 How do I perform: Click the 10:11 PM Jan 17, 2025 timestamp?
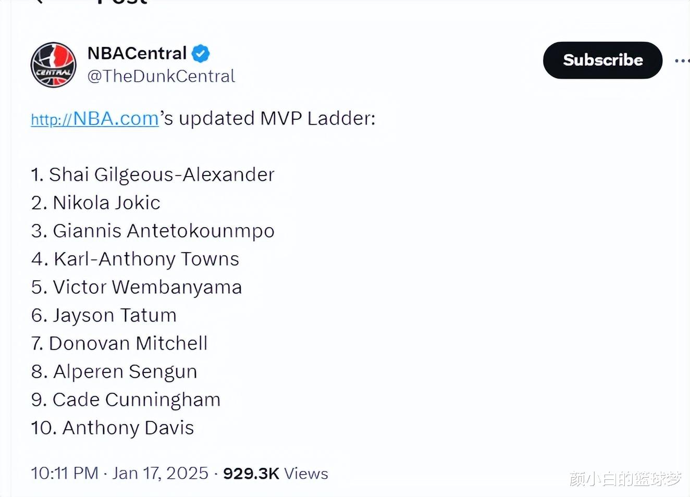119,473
